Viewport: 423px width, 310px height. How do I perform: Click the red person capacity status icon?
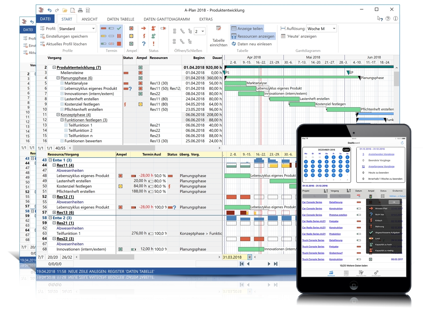[153, 28]
